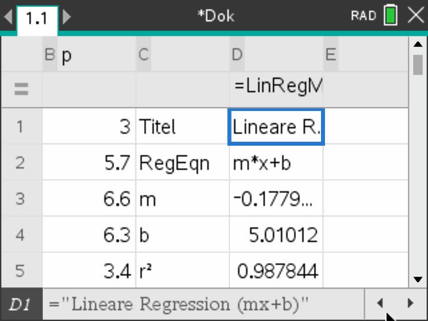Screen dimensions: 428x321
Task: Select column D header
Action: [276, 55]
